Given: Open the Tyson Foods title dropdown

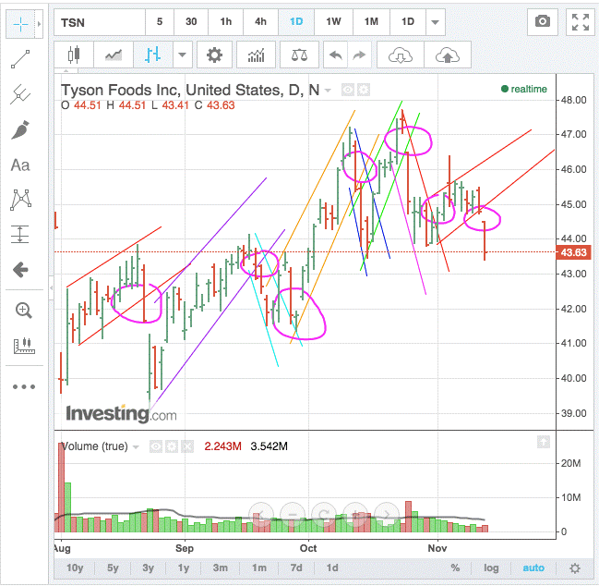Looking at the screenshot, I should pos(328,91).
